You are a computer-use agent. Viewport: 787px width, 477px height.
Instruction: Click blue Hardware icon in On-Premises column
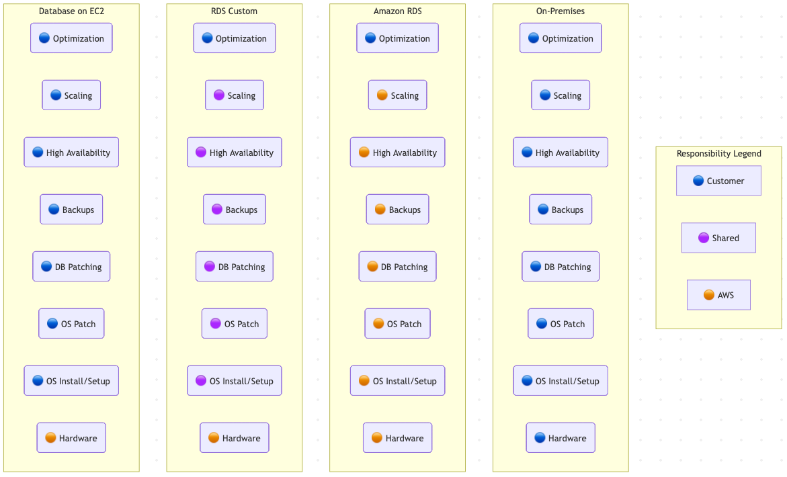point(540,438)
